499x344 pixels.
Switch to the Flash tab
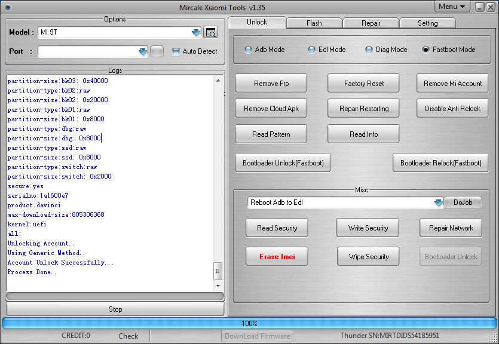314,23
